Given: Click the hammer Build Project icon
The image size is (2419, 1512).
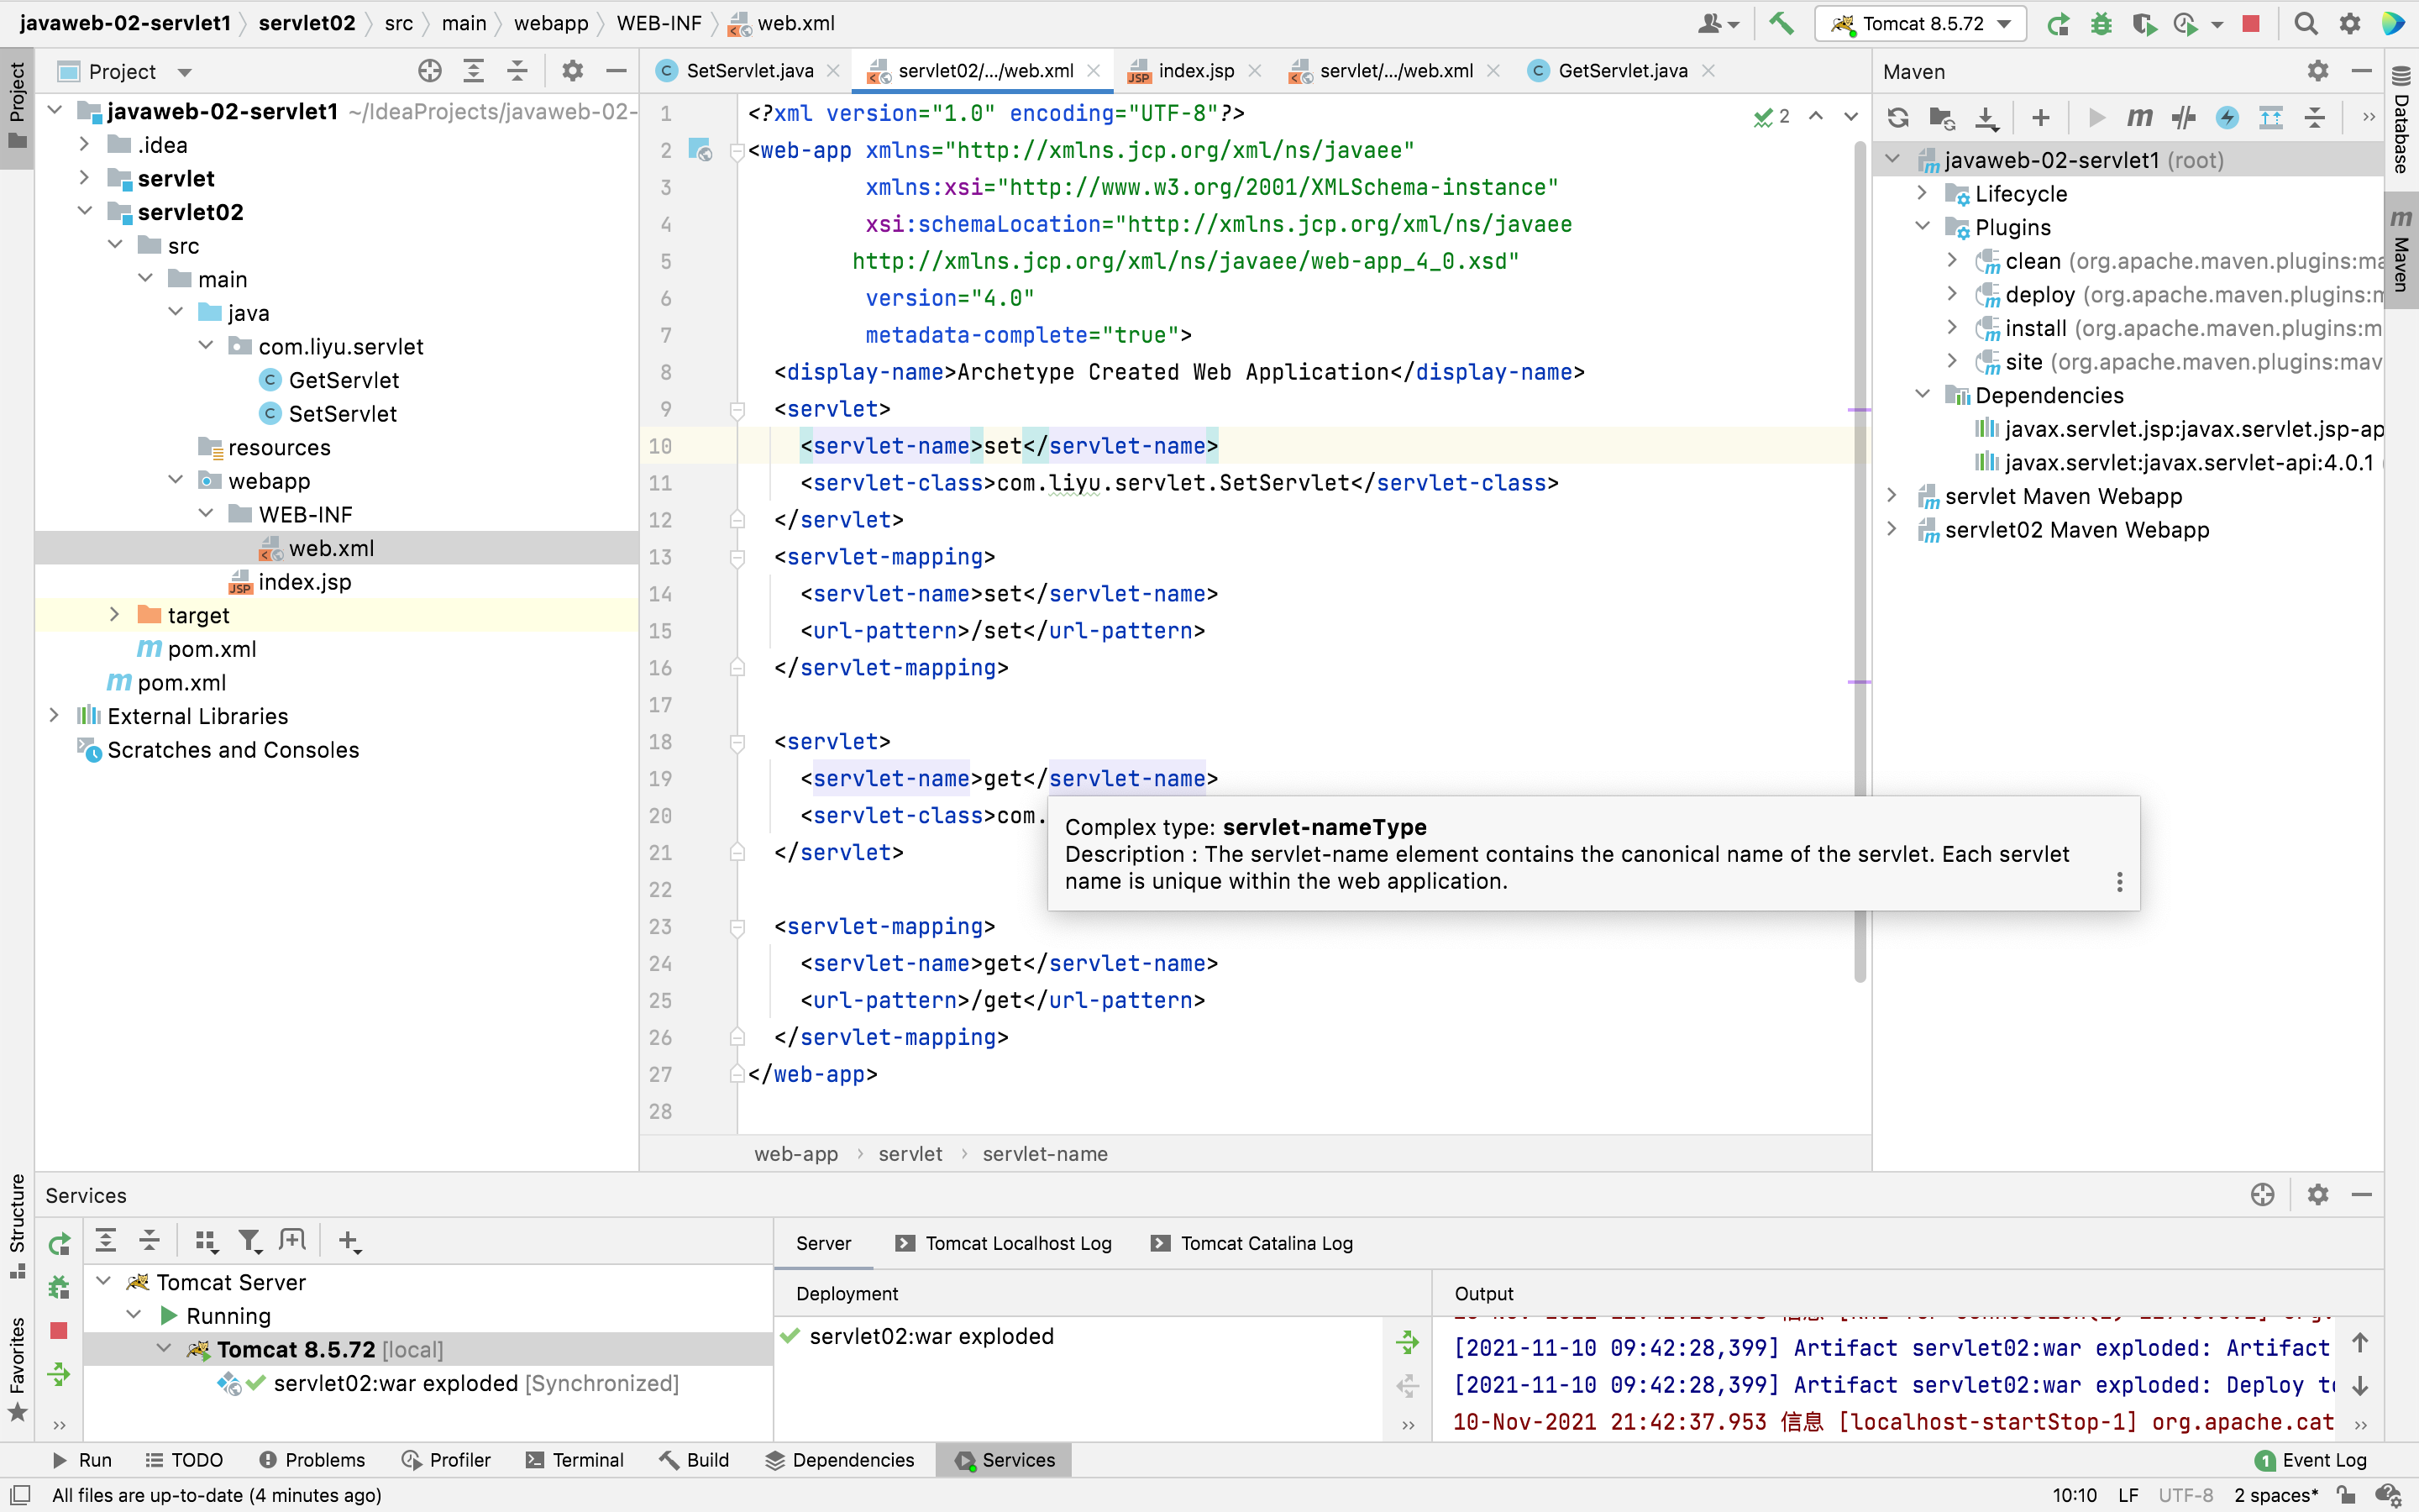Looking at the screenshot, I should 1781,23.
